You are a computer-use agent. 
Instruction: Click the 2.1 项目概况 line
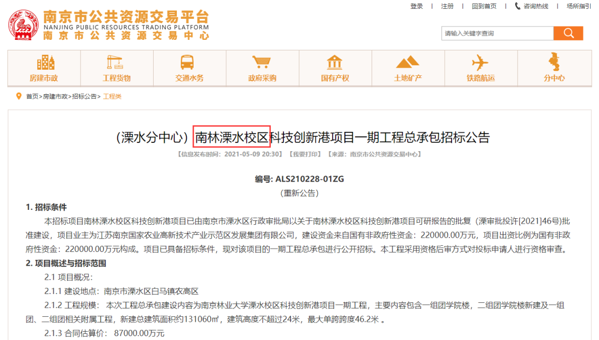tap(68, 277)
